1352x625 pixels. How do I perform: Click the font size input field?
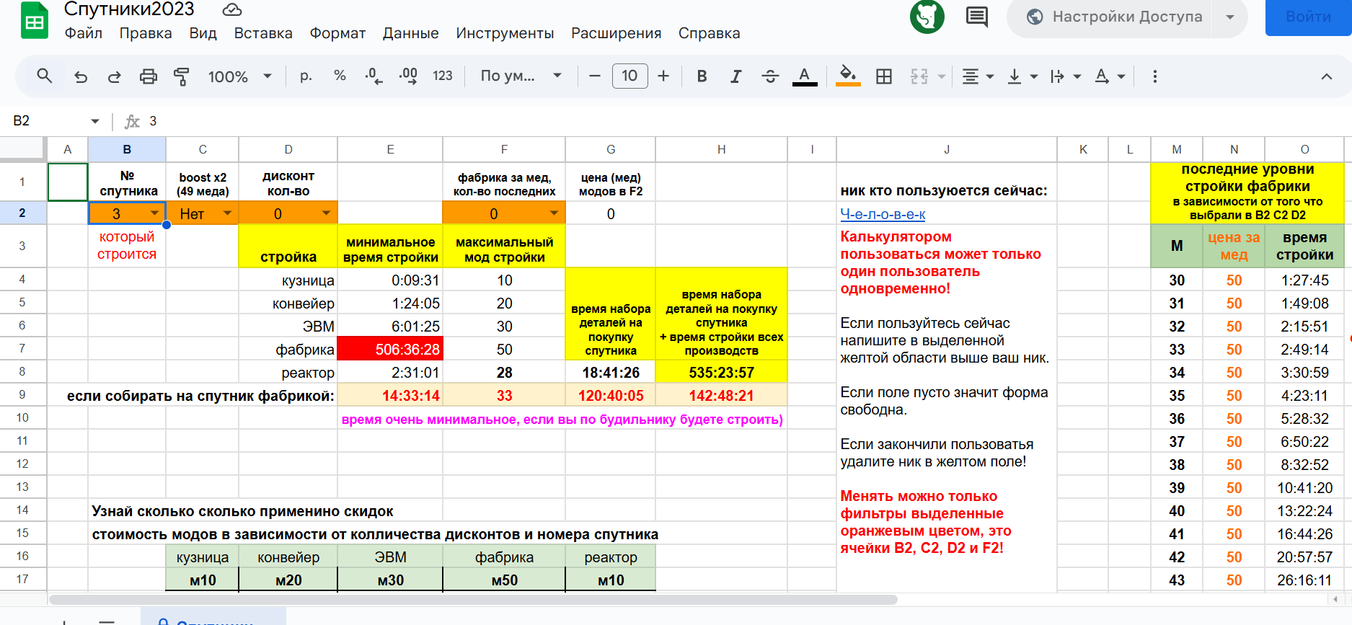pyautogui.click(x=629, y=76)
